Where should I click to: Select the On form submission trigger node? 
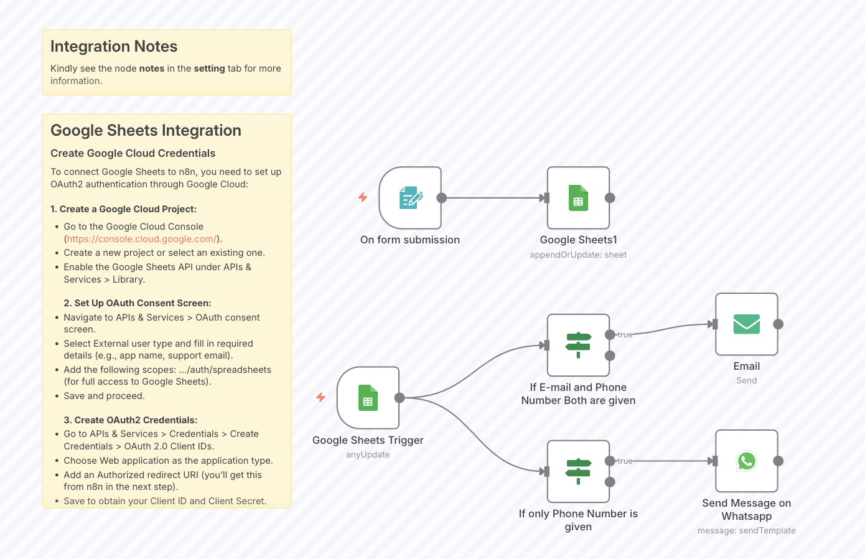click(410, 198)
